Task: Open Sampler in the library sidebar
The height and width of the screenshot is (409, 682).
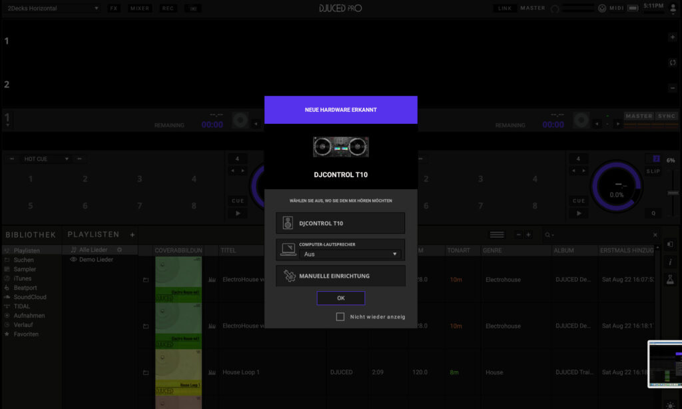Action: click(x=25, y=269)
